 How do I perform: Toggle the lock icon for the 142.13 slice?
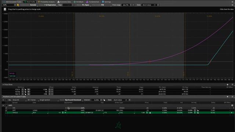25,94
